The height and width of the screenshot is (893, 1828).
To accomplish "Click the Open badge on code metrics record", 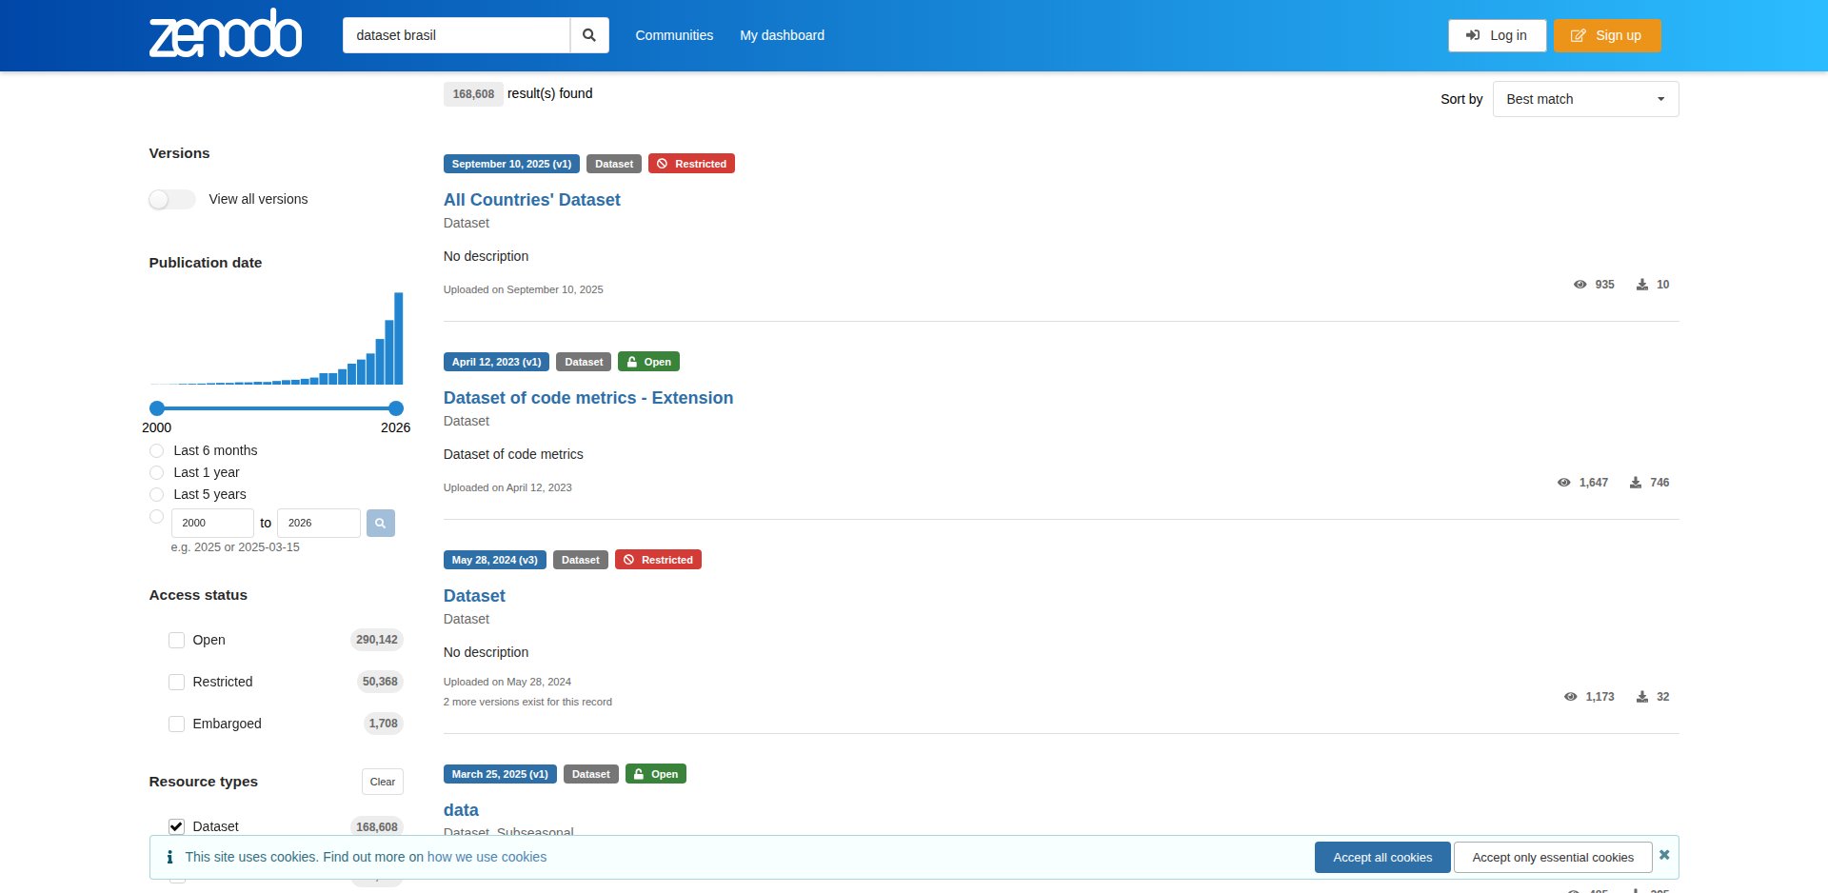I will click(x=648, y=362).
